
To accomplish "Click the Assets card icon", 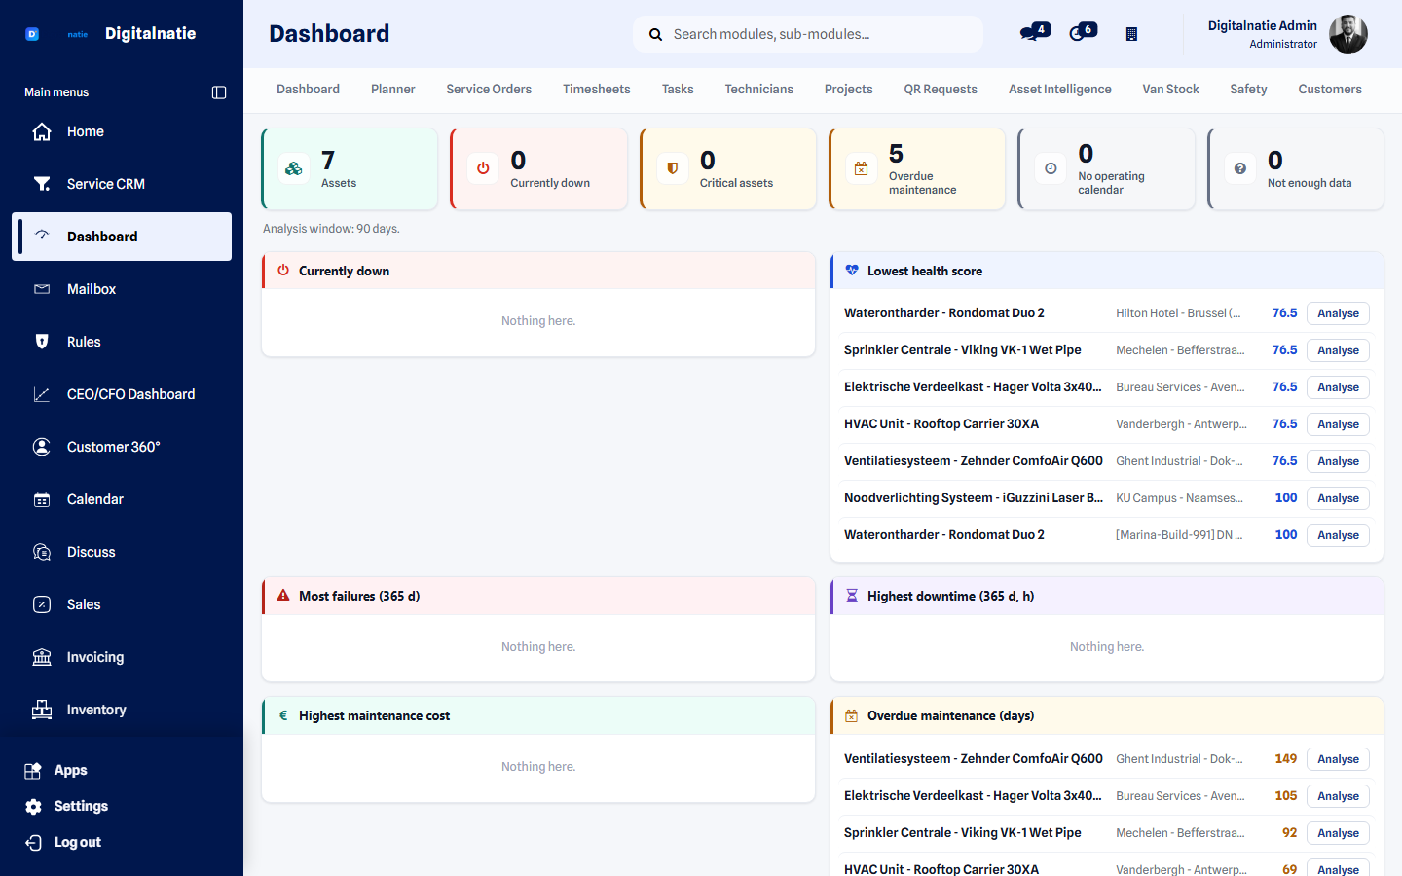I will (294, 168).
